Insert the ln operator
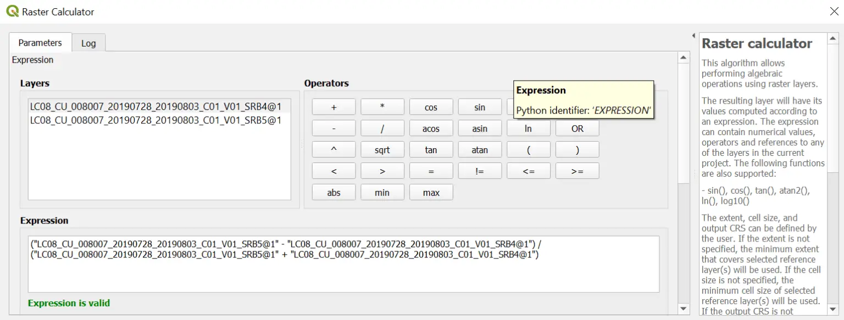The image size is (844, 320). click(529, 128)
